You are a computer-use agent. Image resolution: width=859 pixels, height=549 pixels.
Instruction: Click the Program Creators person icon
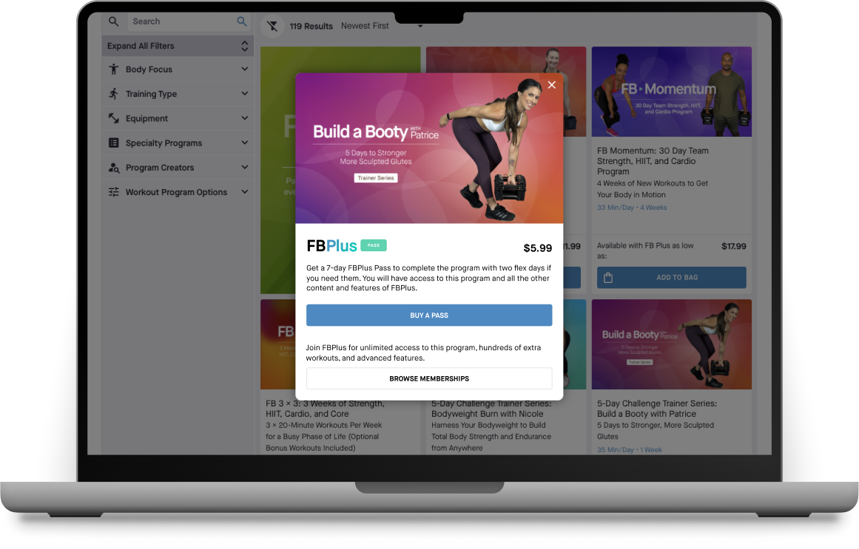pyautogui.click(x=113, y=168)
